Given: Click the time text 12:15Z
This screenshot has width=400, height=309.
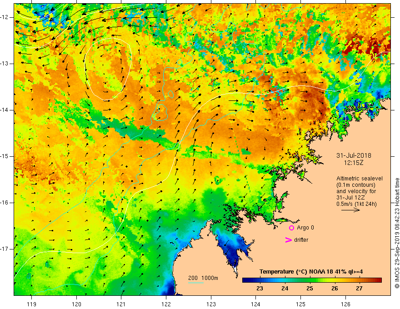Looking at the screenshot, I should point(354,163).
